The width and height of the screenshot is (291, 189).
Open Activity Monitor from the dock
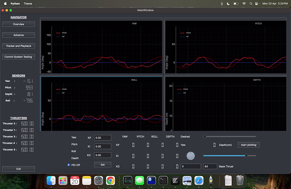point(128,181)
